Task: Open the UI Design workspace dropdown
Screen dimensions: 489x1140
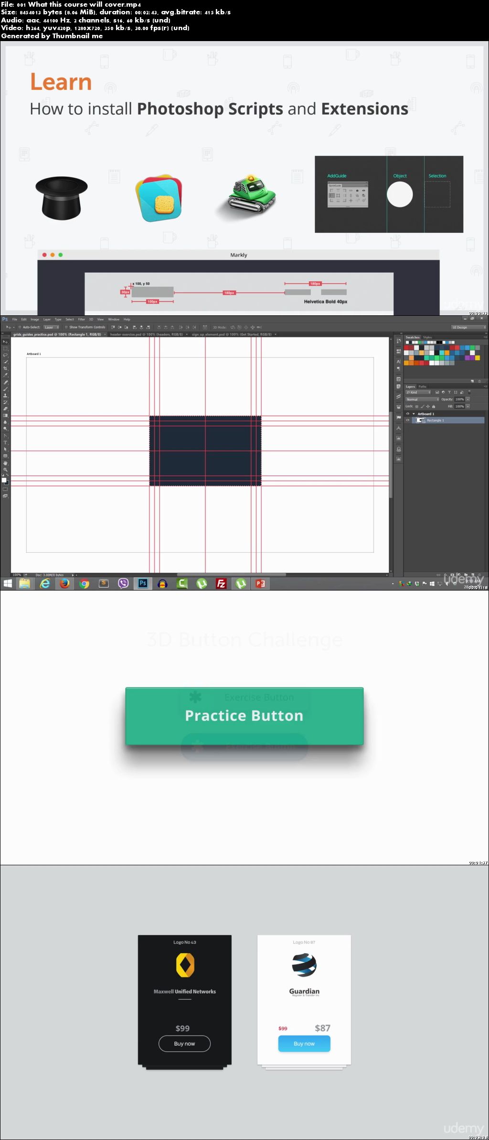Action: click(469, 327)
